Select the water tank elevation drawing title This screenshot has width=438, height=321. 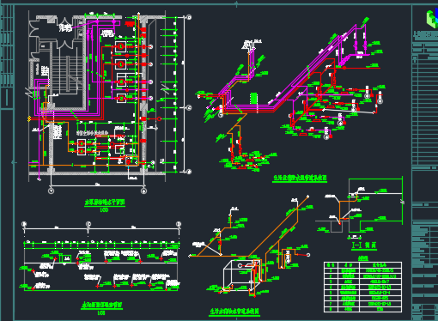101,305
